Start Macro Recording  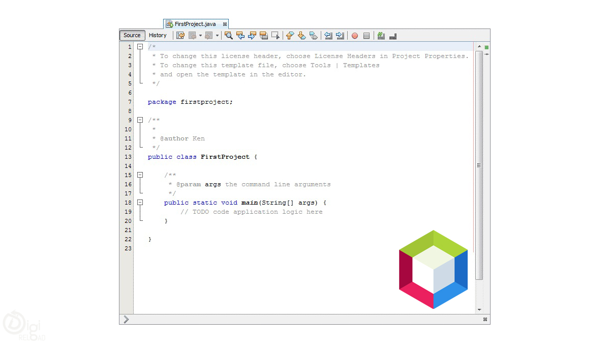coord(354,35)
